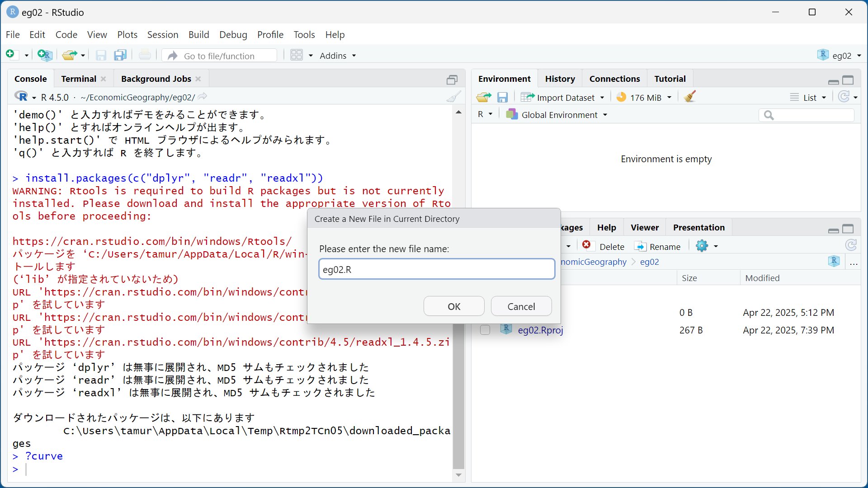Click the Load Workspace icon in Environment
The height and width of the screenshot is (488, 868).
point(483,97)
